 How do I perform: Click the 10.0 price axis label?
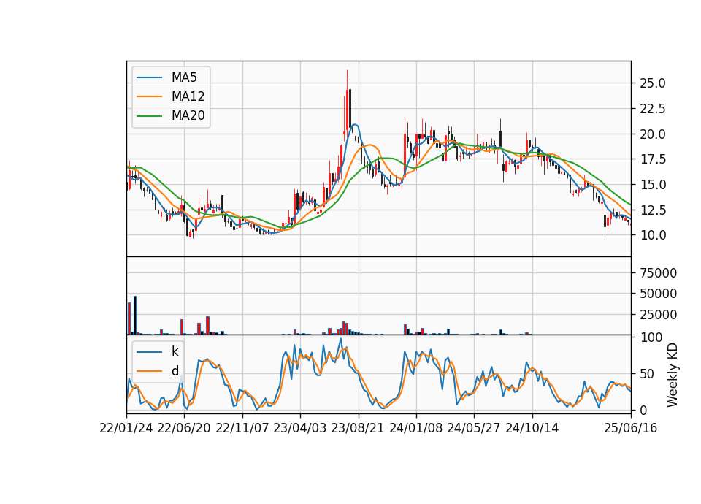pos(653,234)
